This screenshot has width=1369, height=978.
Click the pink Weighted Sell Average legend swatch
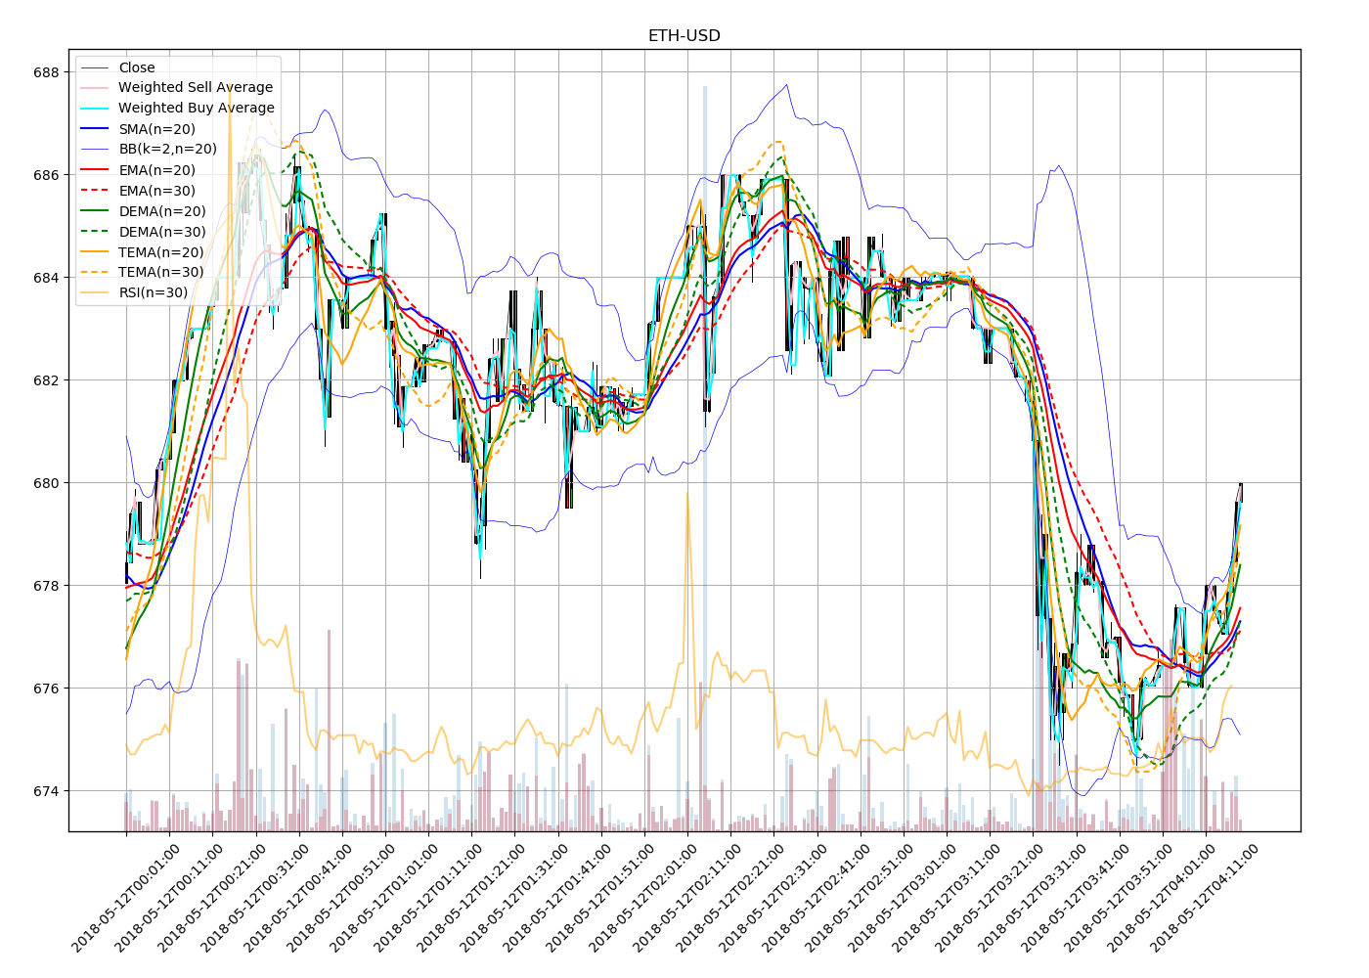click(95, 88)
